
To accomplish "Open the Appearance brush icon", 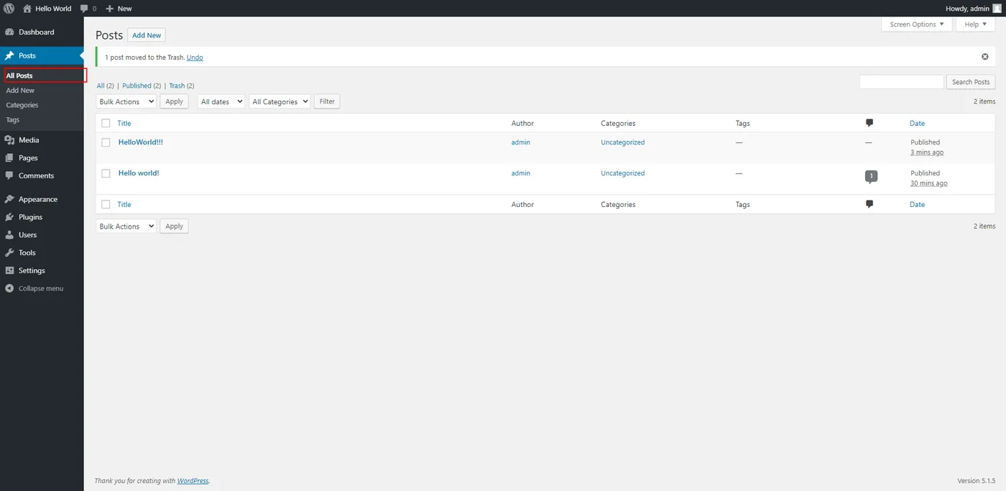I will click(9, 199).
